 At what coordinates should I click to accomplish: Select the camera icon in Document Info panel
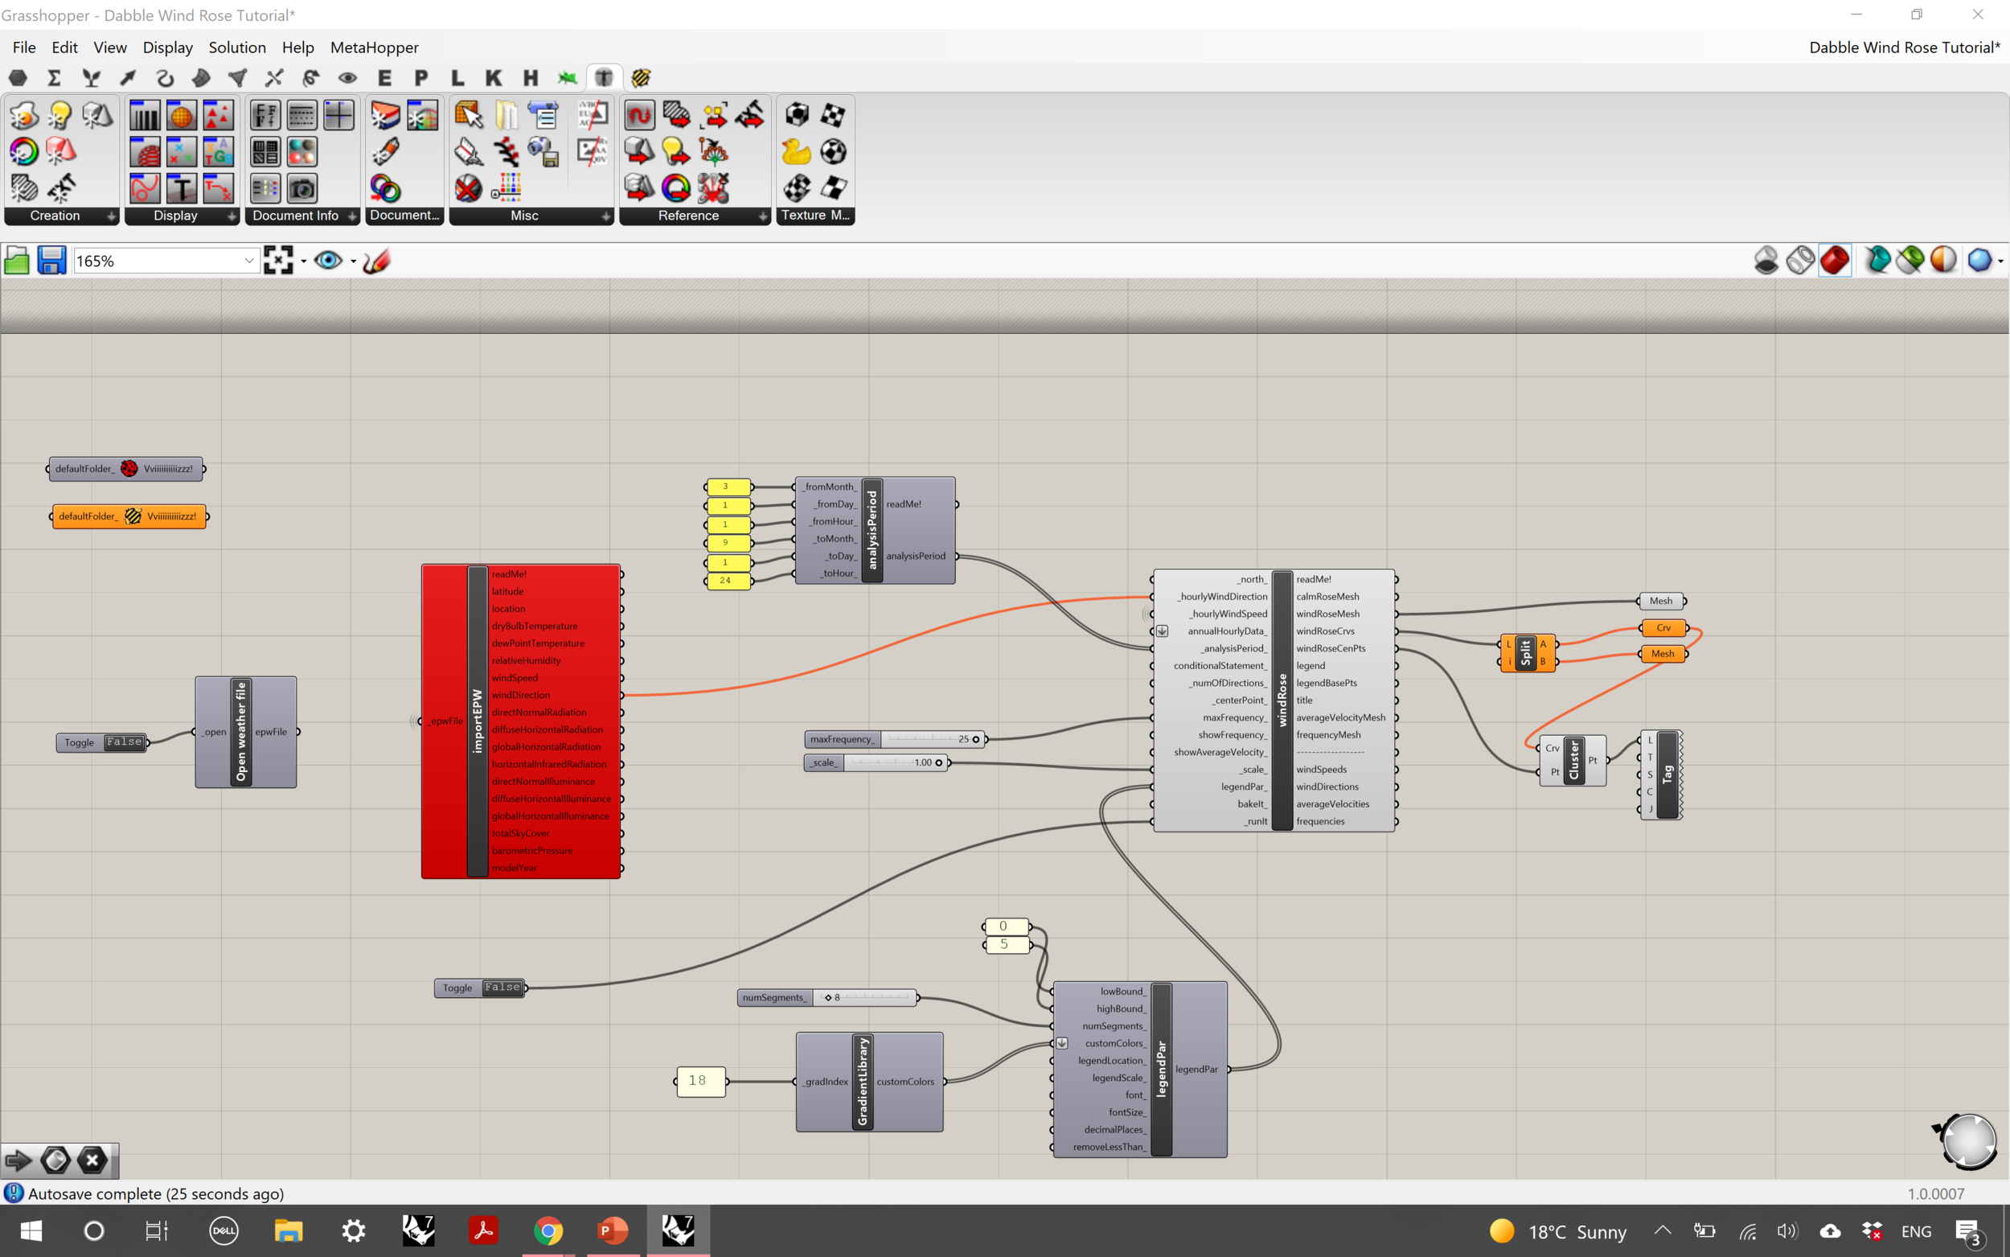(x=301, y=188)
